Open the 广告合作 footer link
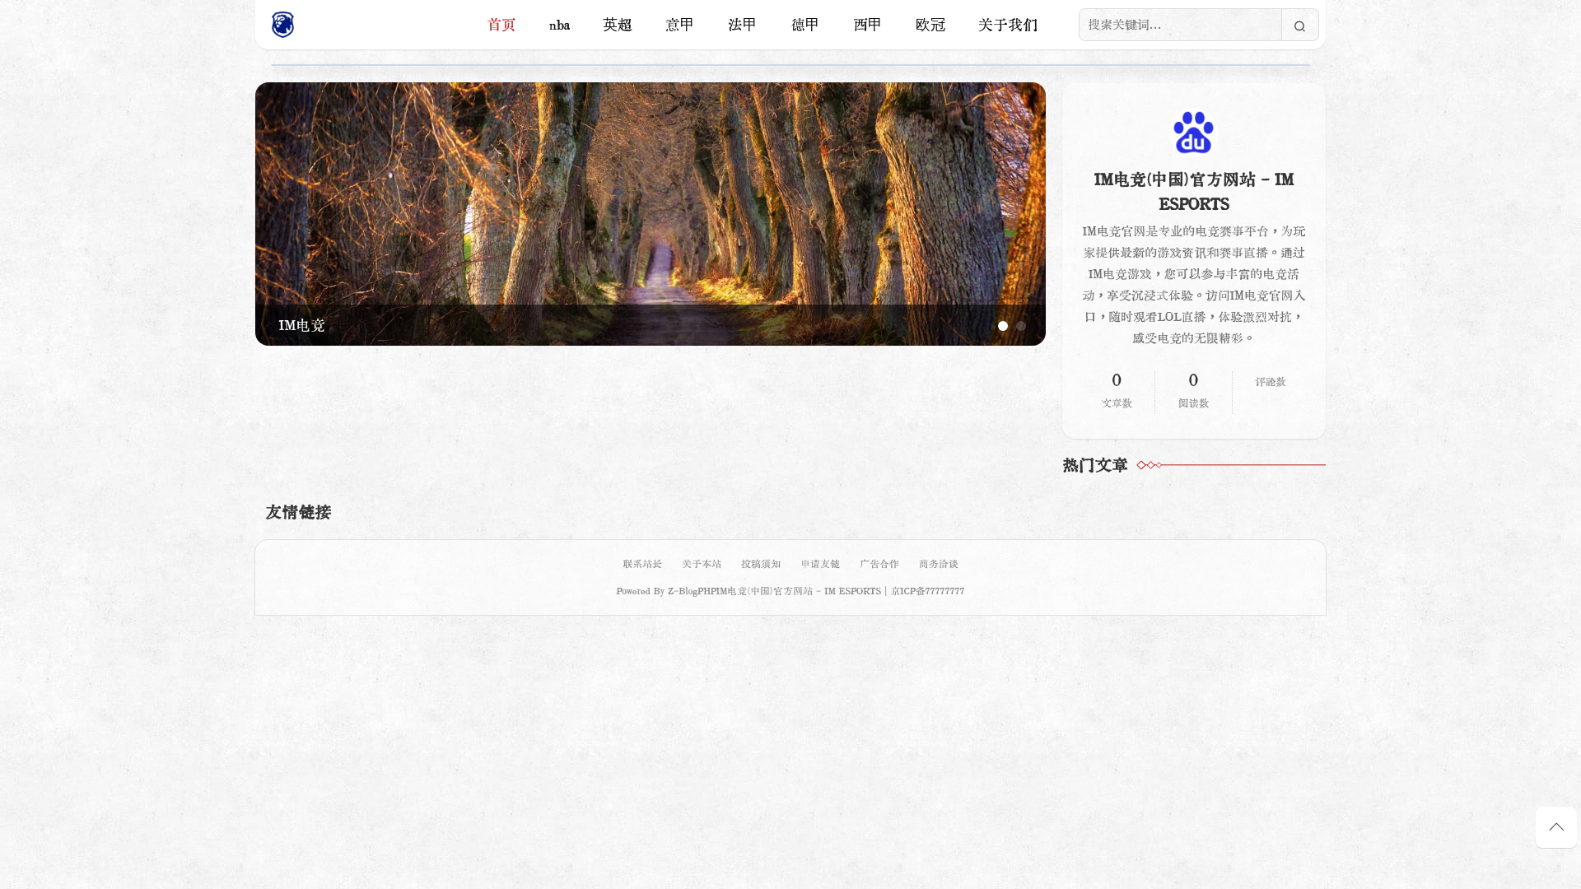The width and height of the screenshot is (1581, 889). [x=879, y=564]
